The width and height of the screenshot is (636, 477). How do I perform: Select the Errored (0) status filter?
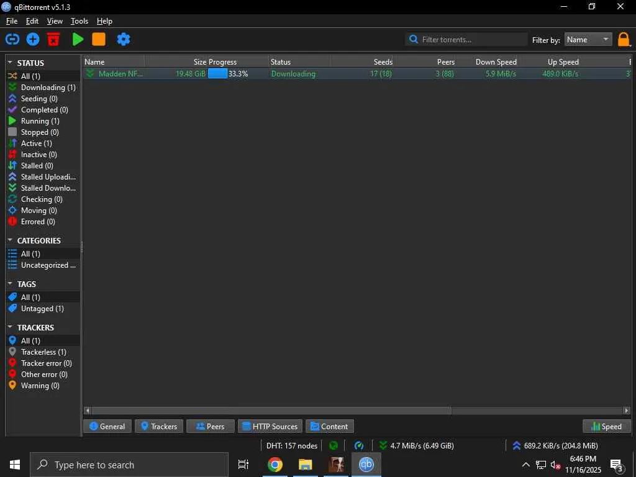[43, 222]
